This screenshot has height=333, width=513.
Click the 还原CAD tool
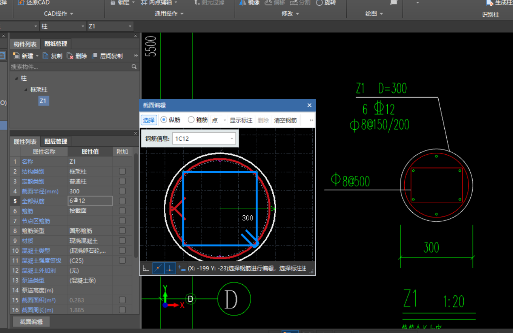(x=34, y=3)
